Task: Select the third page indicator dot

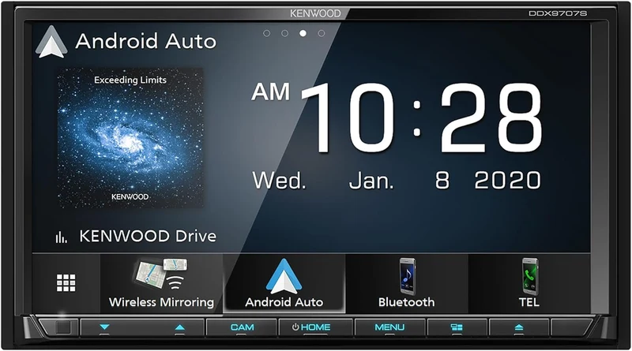Action: point(303,33)
